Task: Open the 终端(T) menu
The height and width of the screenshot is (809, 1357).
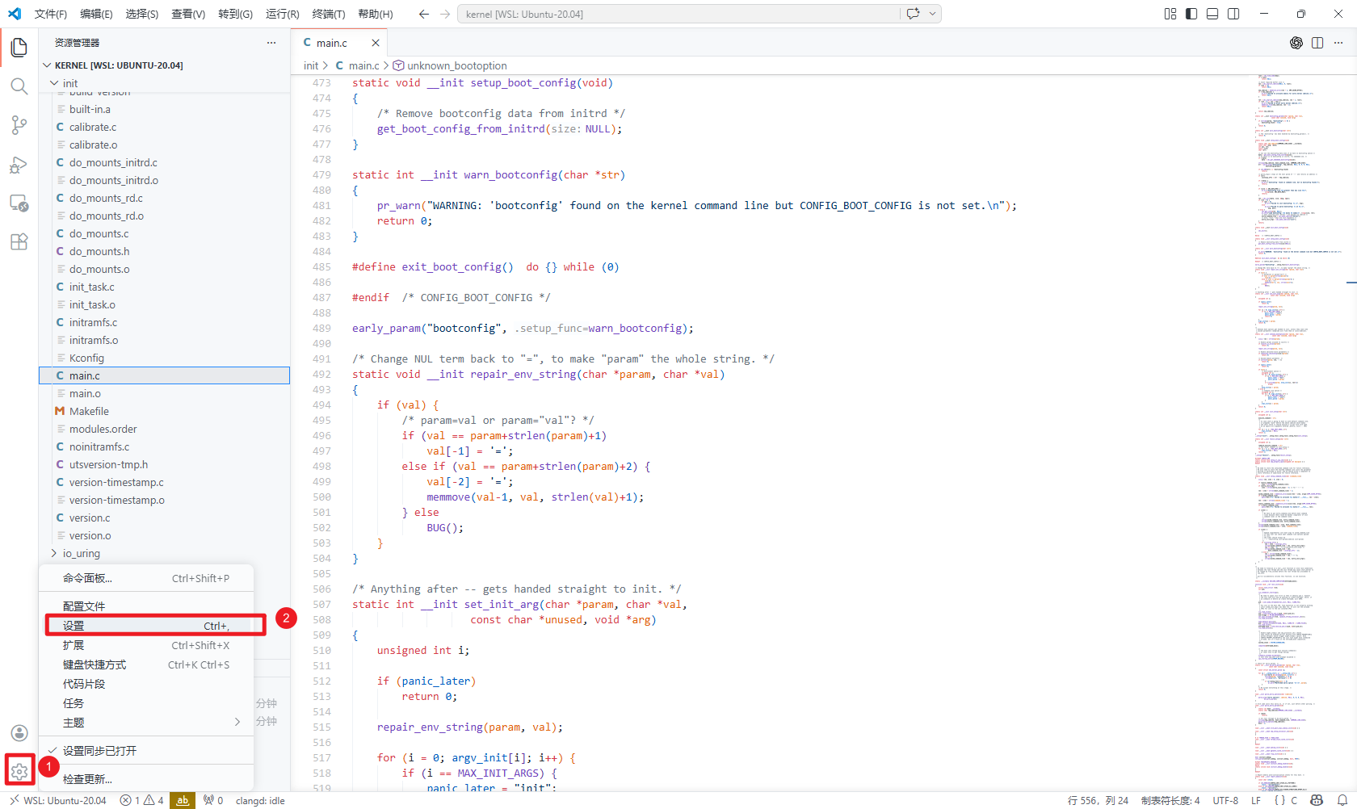Action: [329, 14]
